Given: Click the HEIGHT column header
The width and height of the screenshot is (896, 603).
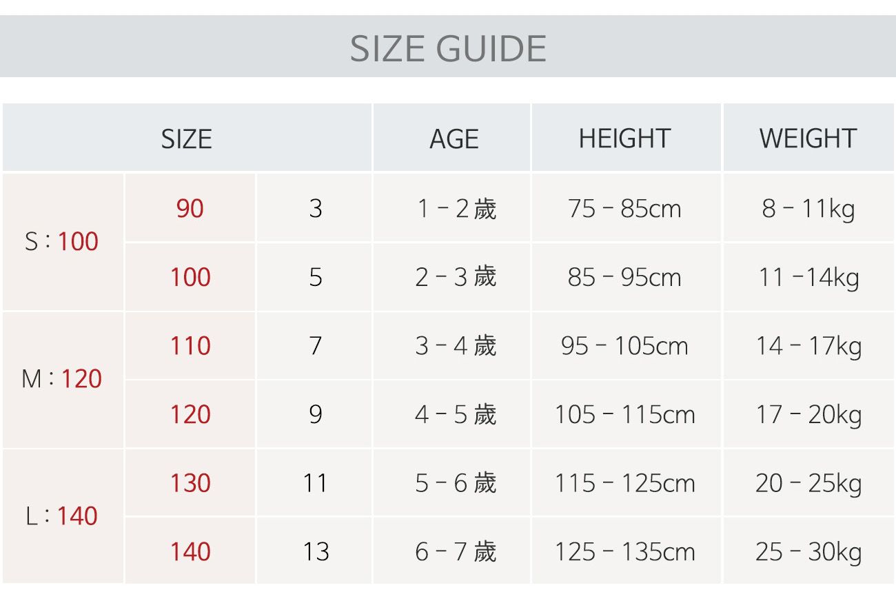Looking at the screenshot, I should [x=624, y=139].
